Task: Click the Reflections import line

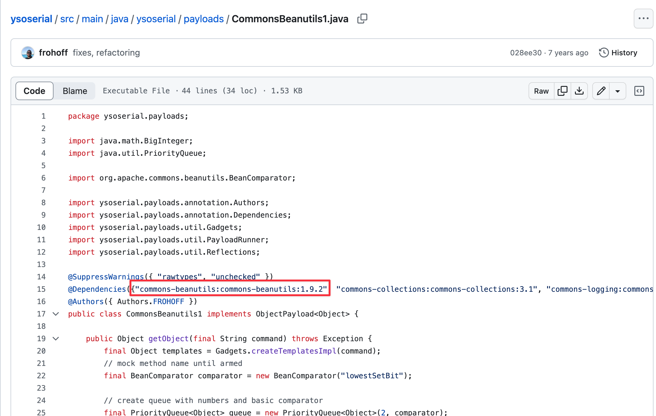Action: 164,252
